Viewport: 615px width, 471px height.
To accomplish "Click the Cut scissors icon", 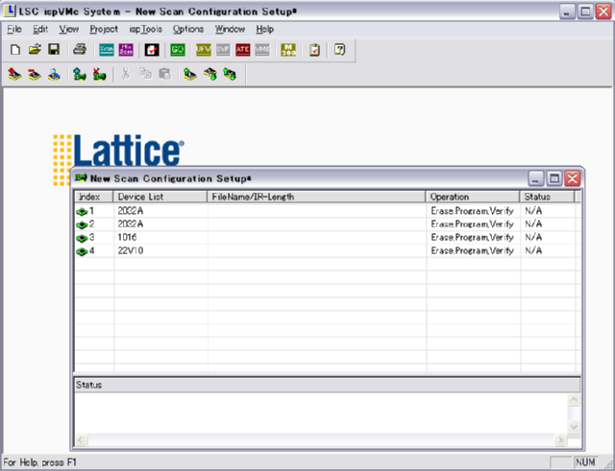I will click(x=126, y=74).
